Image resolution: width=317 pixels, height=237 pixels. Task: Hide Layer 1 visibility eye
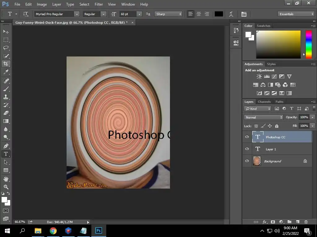(x=247, y=149)
